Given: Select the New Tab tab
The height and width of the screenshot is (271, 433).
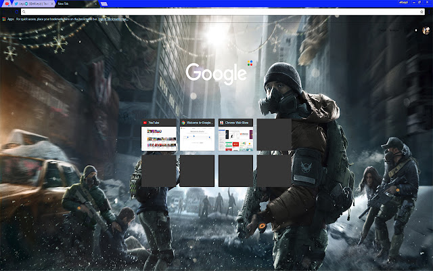Looking at the screenshot, I should [x=76, y=3].
